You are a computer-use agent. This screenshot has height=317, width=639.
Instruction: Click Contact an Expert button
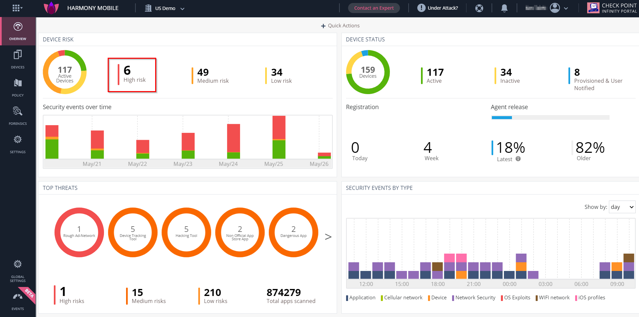tap(374, 8)
